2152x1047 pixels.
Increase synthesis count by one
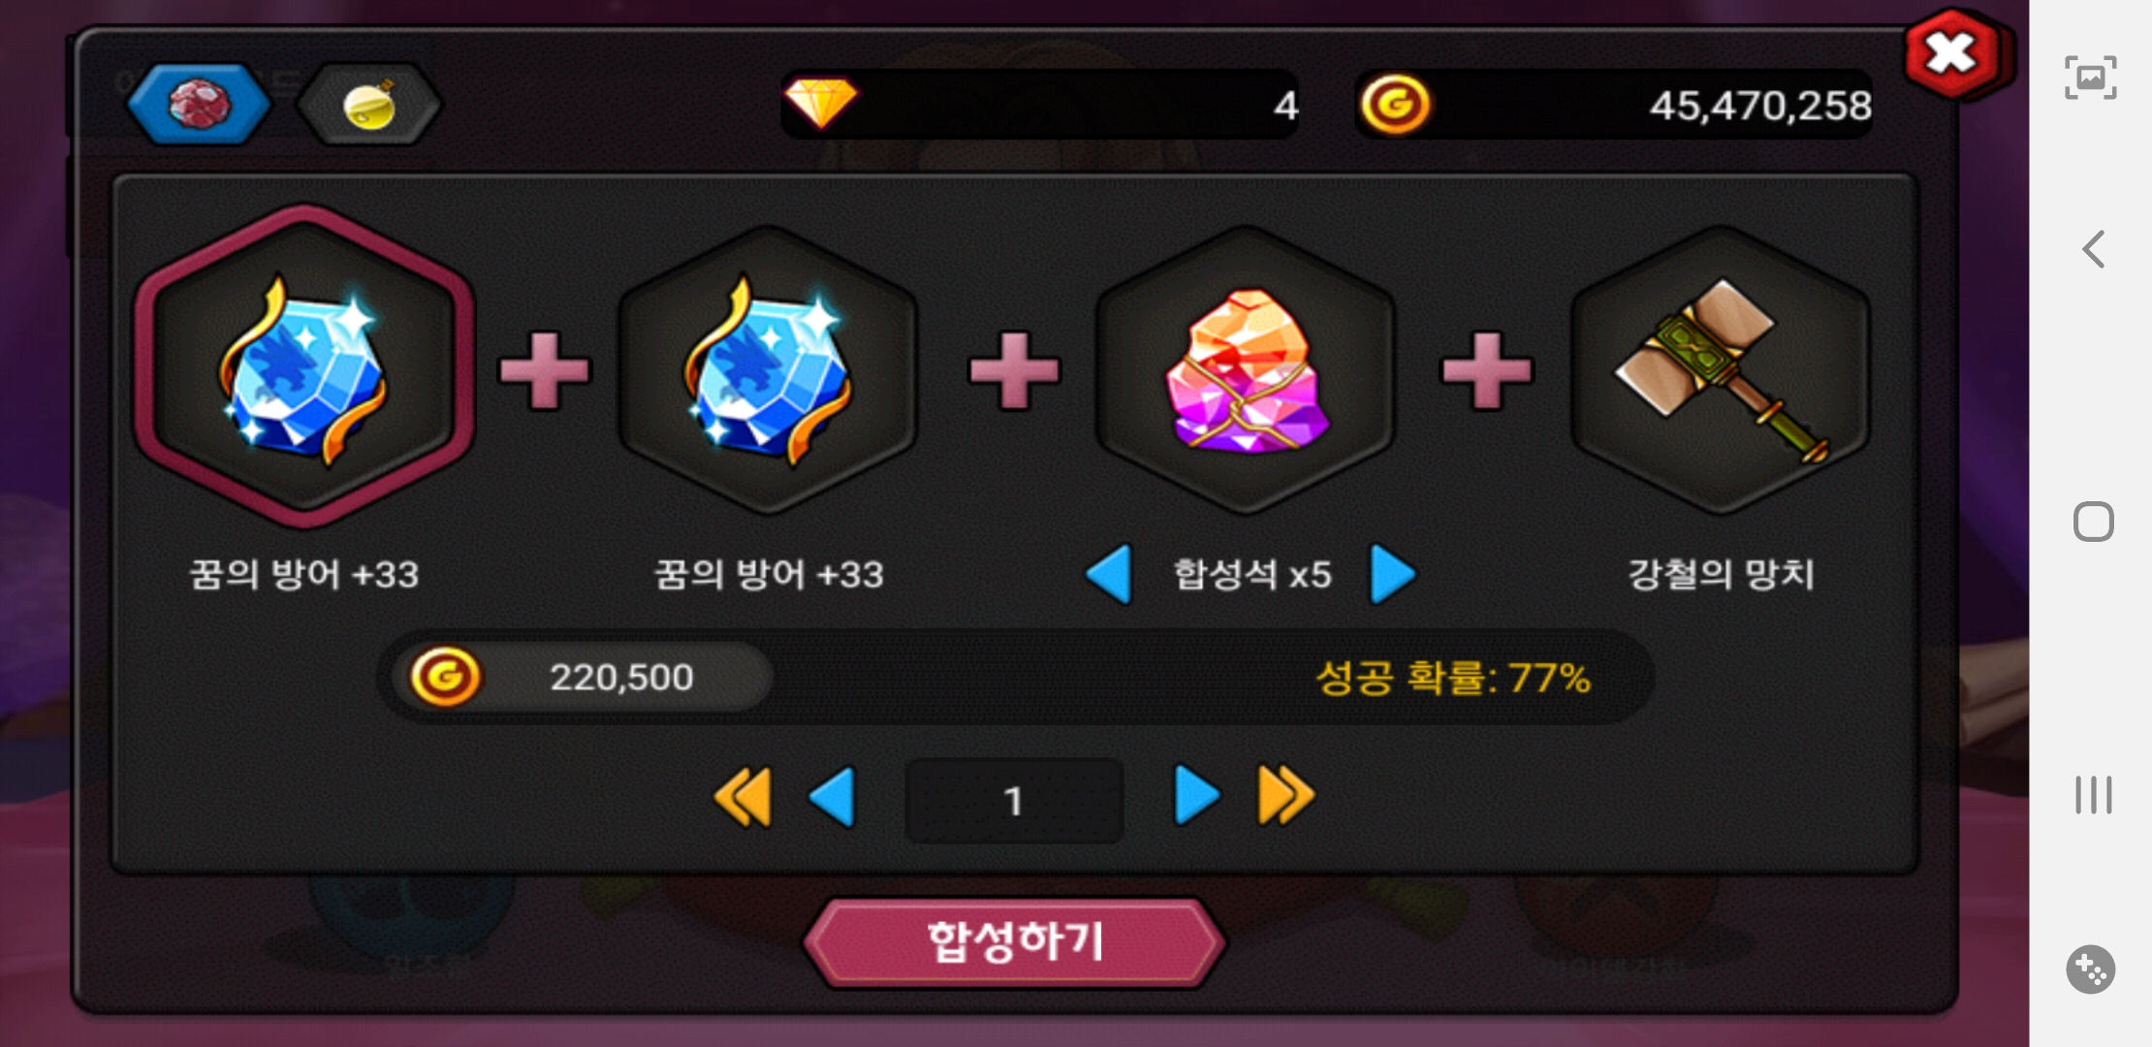(1196, 797)
